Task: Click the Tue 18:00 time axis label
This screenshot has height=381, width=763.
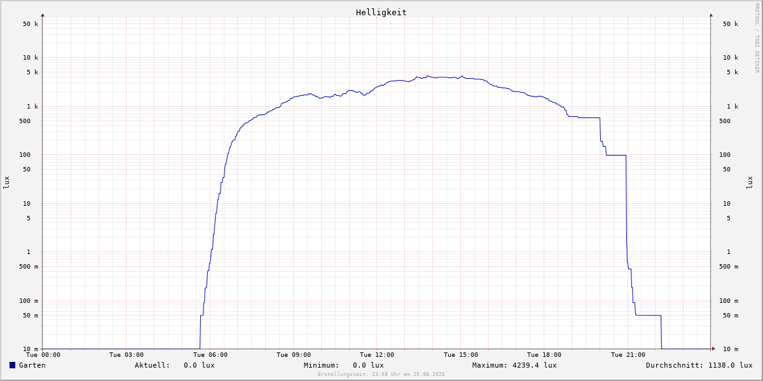Action: pyautogui.click(x=544, y=355)
